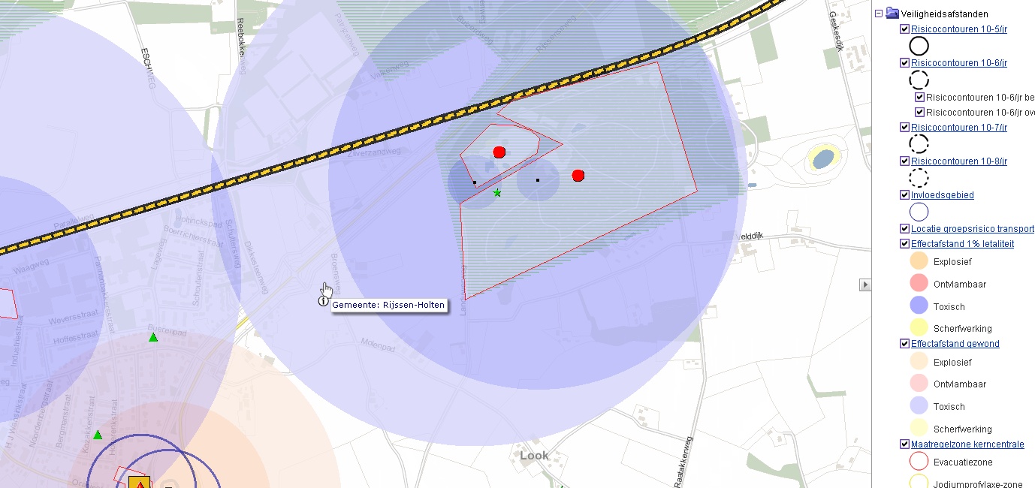The width and height of the screenshot is (1035, 488).
Task: Click the info icon beside the Gemeente tooltip
Action: [x=323, y=301]
